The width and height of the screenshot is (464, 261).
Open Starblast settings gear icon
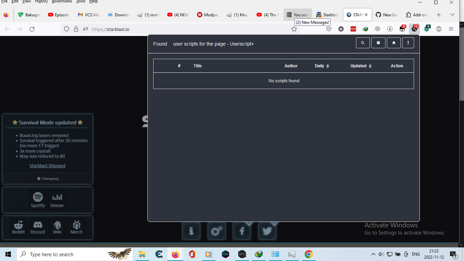[217, 231]
